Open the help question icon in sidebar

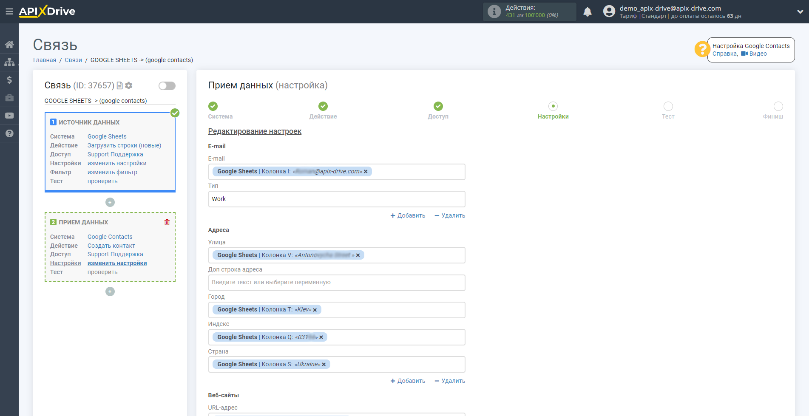[9, 133]
